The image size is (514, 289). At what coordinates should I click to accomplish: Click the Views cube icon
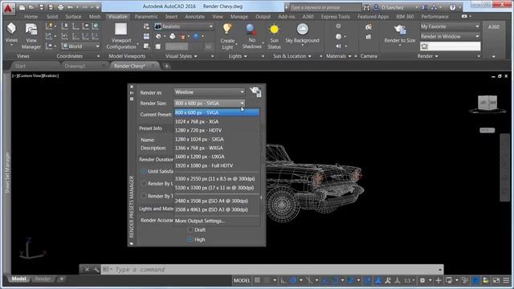click(11, 29)
